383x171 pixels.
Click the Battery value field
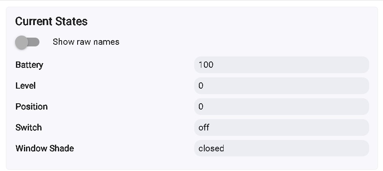pos(281,65)
